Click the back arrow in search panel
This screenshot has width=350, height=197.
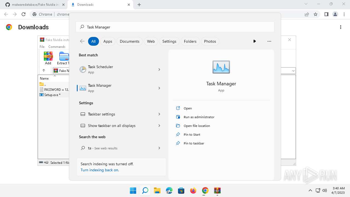[82, 41]
